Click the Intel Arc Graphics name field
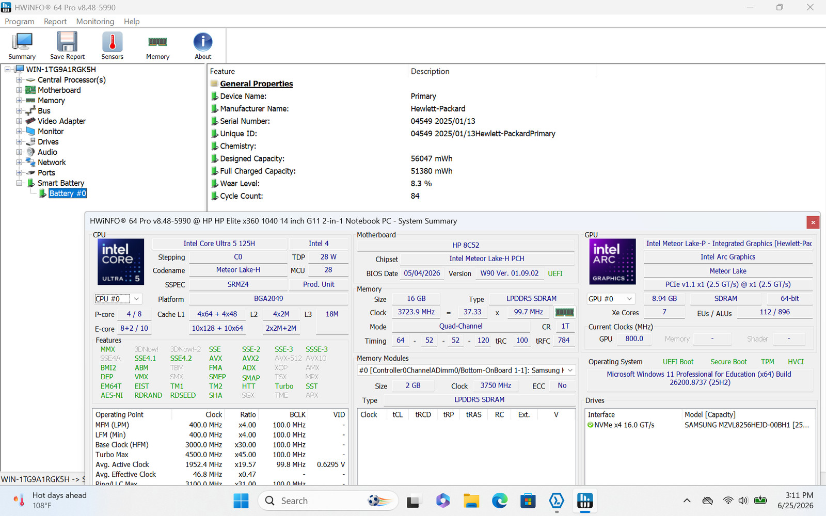The height and width of the screenshot is (516, 826). click(x=728, y=257)
